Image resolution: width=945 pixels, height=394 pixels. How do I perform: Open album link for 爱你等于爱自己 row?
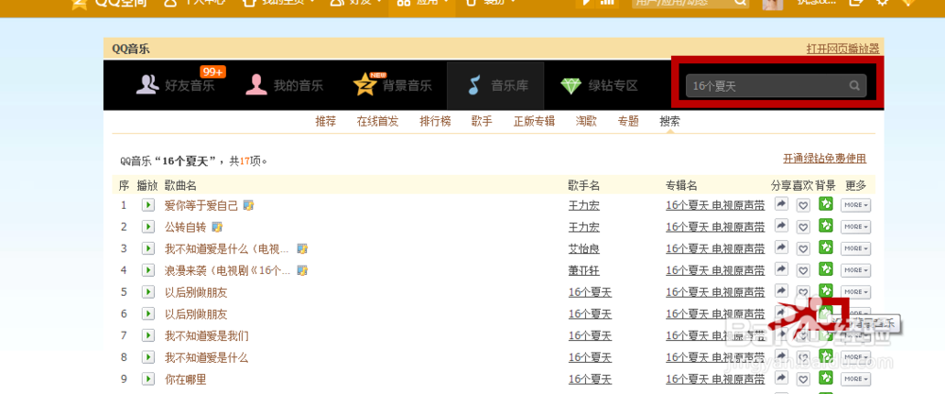point(715,205)
